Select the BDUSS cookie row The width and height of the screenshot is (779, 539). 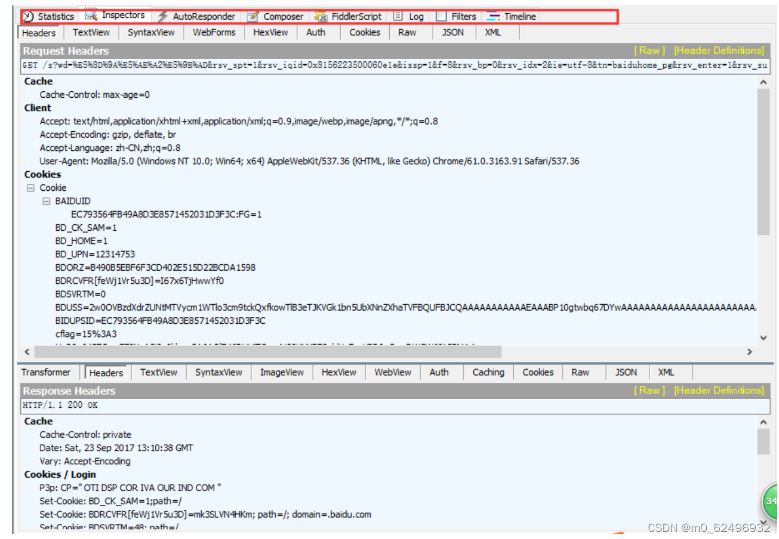click(406, 308)
